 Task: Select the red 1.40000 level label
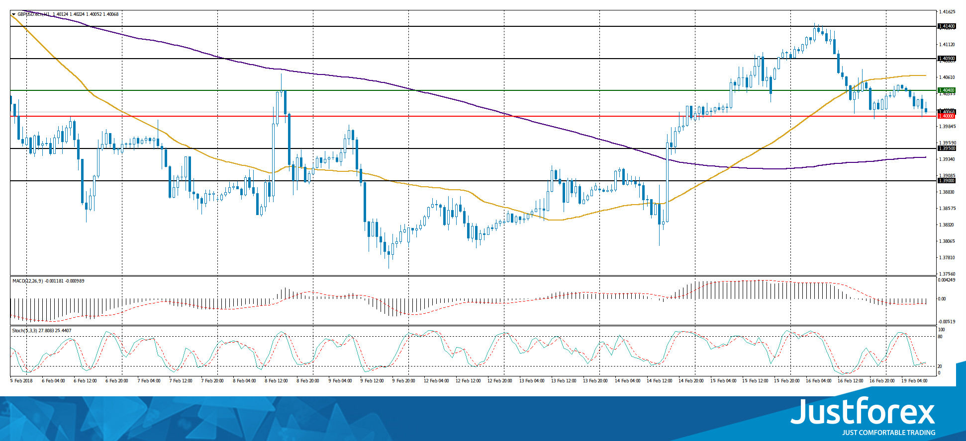pos(946,116)
